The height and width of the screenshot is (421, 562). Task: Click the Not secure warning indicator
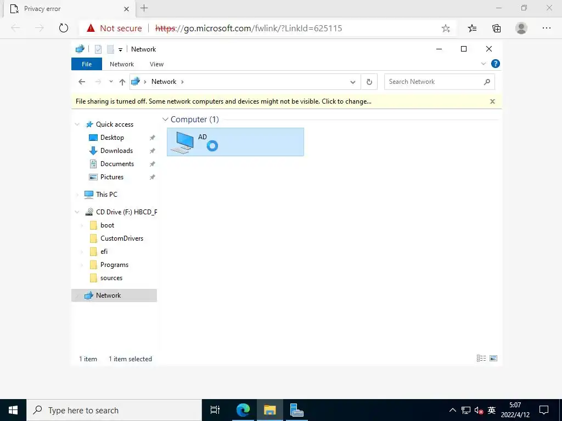[115, 29]
